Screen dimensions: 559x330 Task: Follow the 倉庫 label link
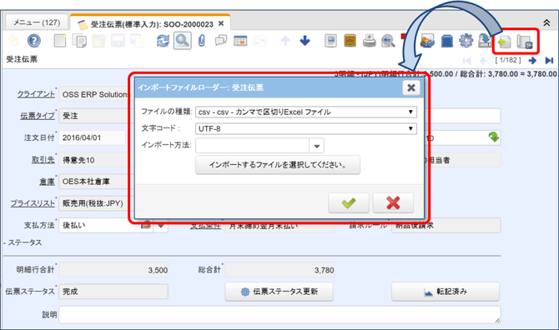pos(47,182)
